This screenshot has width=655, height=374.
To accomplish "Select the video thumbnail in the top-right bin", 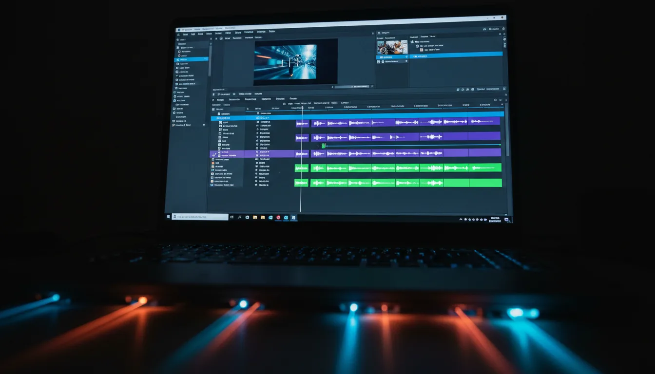I will pos(392,46).
